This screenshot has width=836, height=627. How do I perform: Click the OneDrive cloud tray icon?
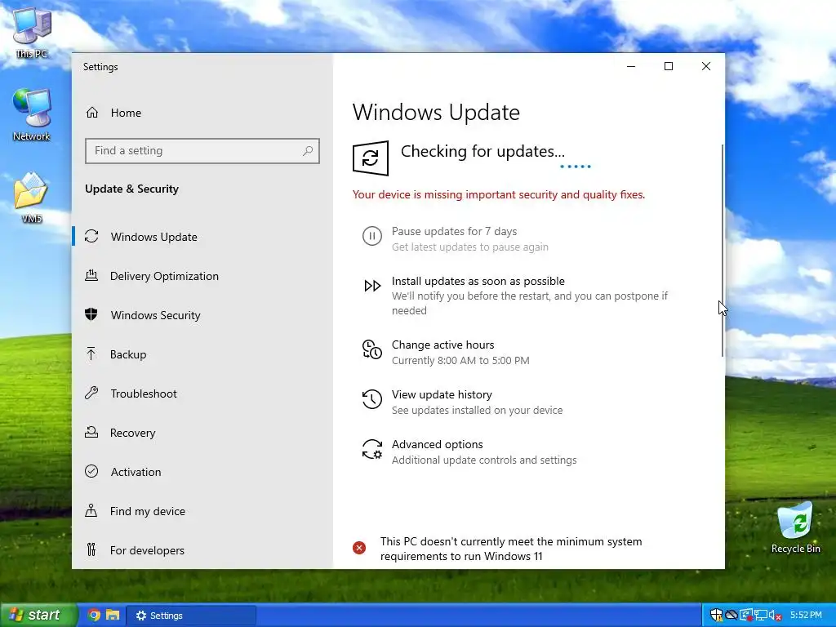click(731, 616)
